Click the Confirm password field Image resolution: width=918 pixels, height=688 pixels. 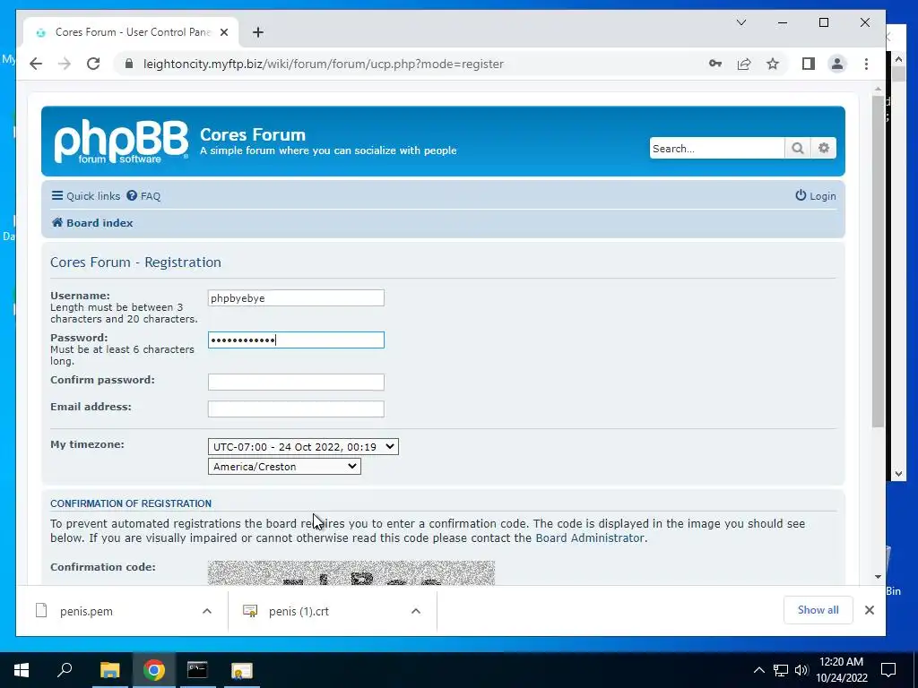[296, 382]
